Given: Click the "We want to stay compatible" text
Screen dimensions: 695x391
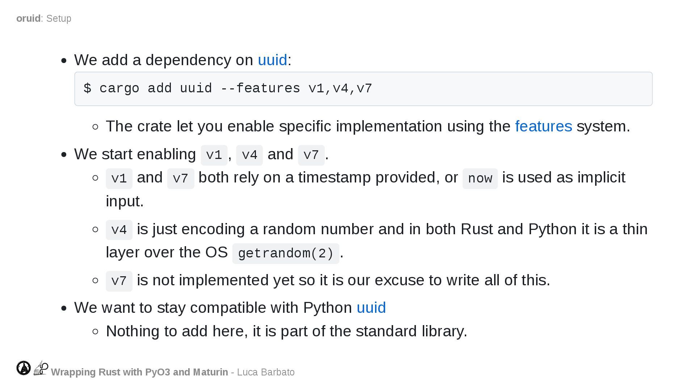Looking at the screenshot, I should pos(213,308).
